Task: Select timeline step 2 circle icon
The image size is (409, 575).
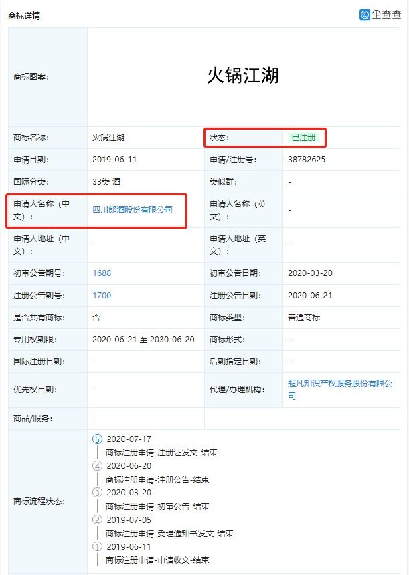Action: 97,520
